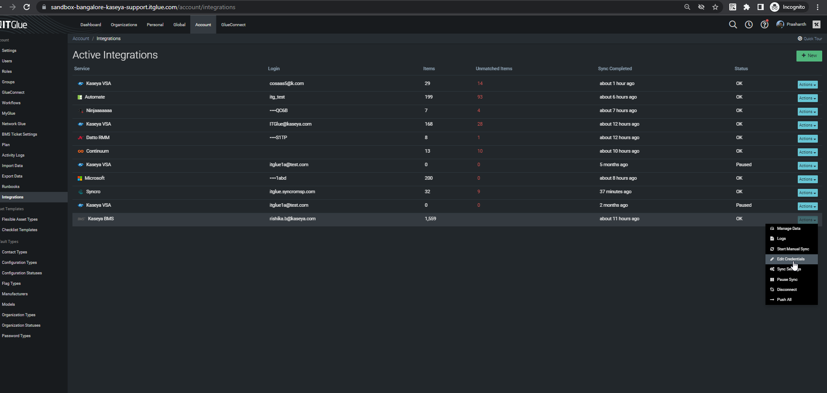The width and height of the screenshot is (827, 393).
Task: Click Account breadcrumb link
Action: click(81, 39)
